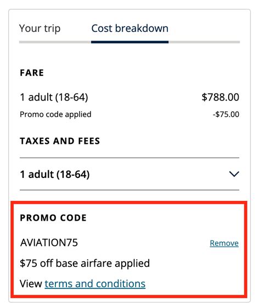260x308 pixels.
Task: Click the empty area right of Cost breakdown tab
Action: tap(204, 29)
